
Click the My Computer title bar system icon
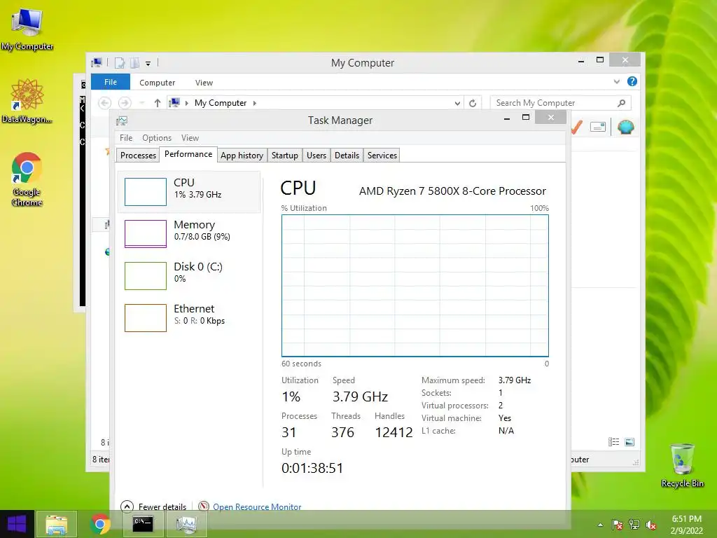(97, 62)
